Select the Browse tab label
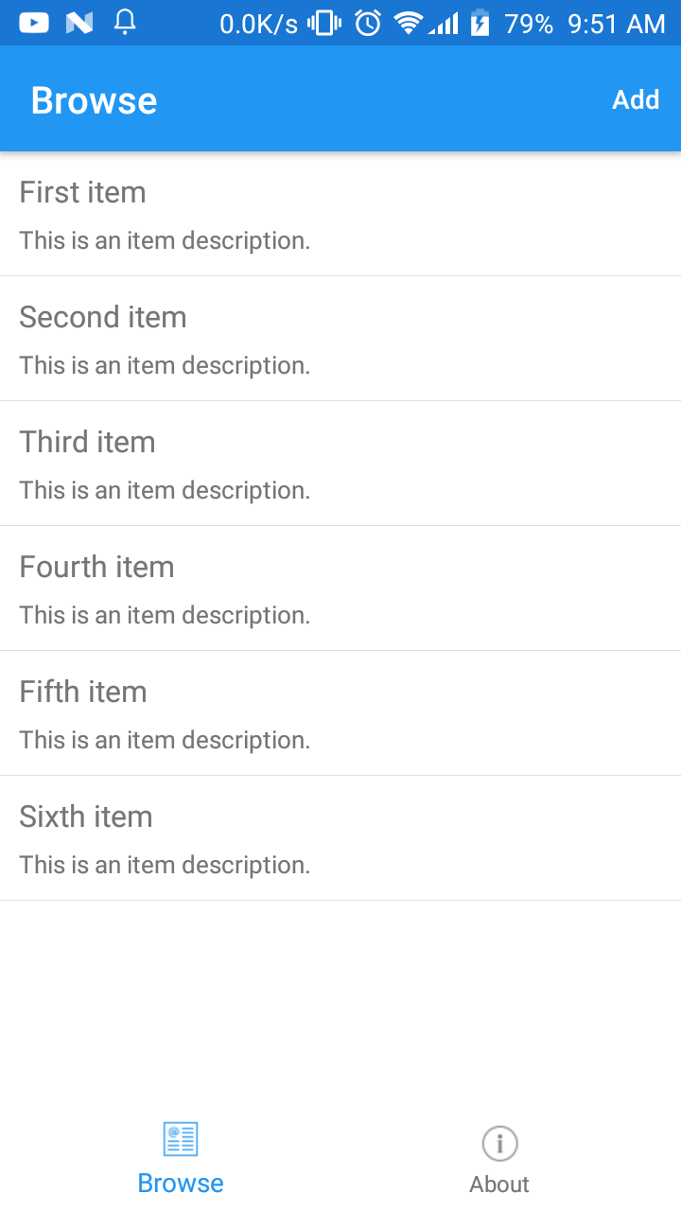Image resolution: width=681 pixels, height=1211 pixels. [x=181, y=1184]
